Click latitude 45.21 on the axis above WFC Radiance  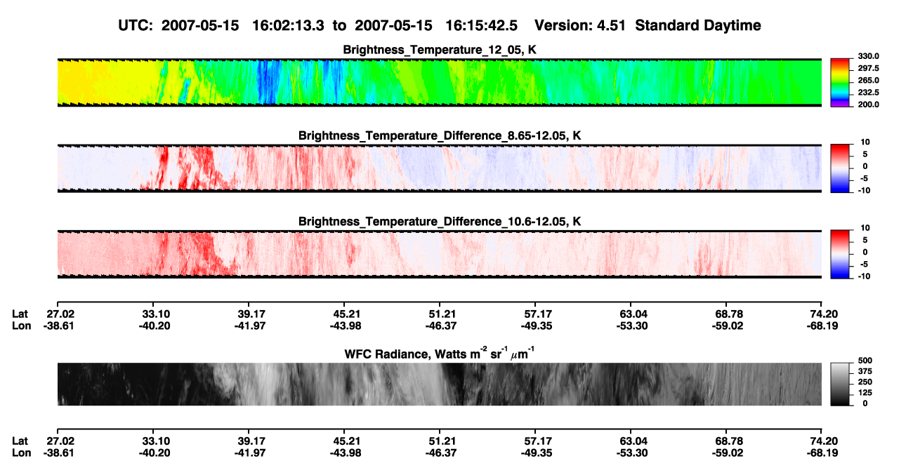coord(344,314)
